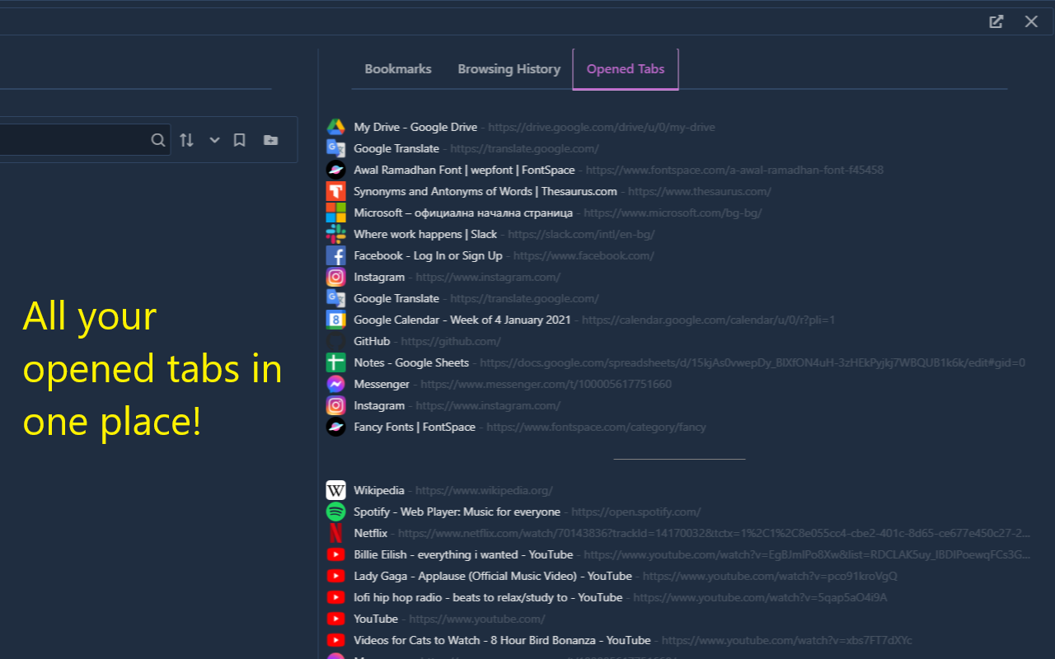Click the Fancy Fonts FontSpace favicon
Image resolution: width=1055 pixels, height=659 pixels.
click(335, 427)
